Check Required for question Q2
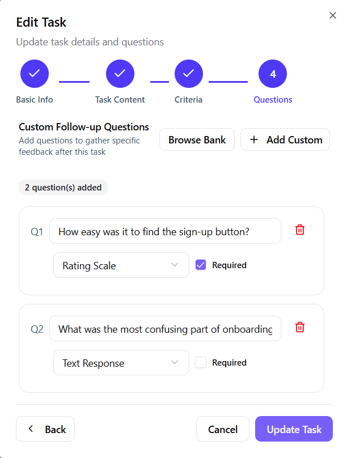 coord(201,362)
